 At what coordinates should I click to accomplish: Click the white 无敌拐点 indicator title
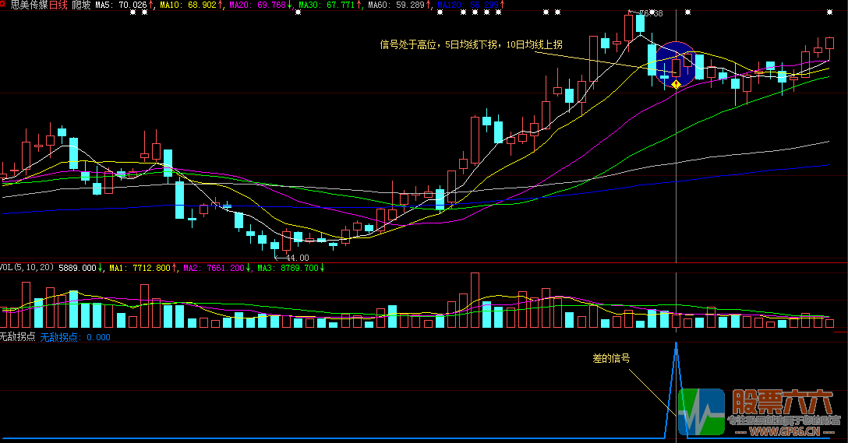click(x=17, y=337)
